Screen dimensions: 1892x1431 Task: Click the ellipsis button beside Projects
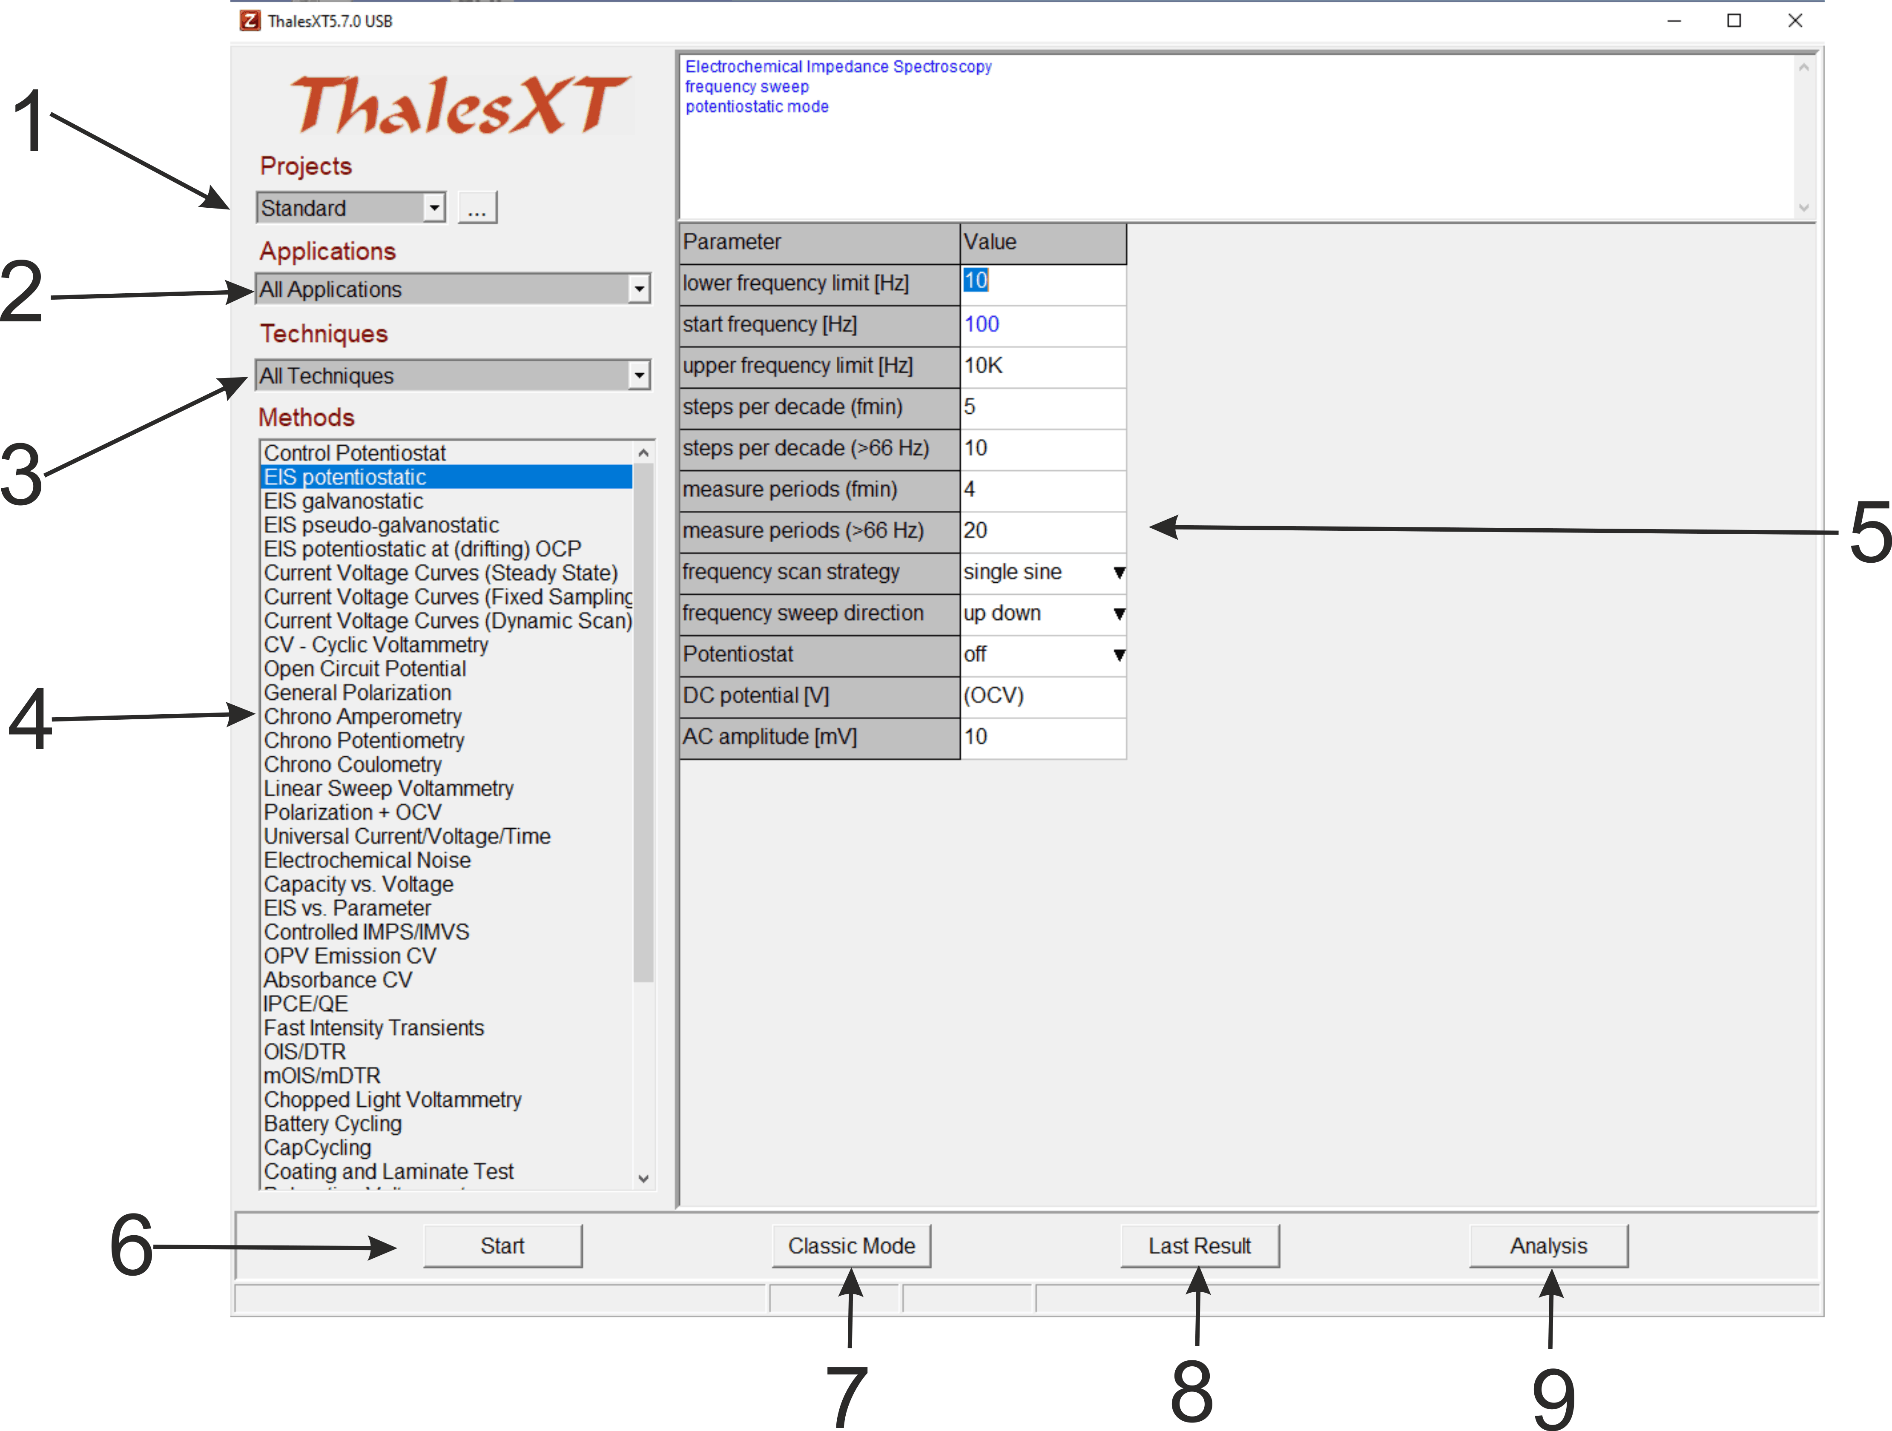click(x=477, y=208)
